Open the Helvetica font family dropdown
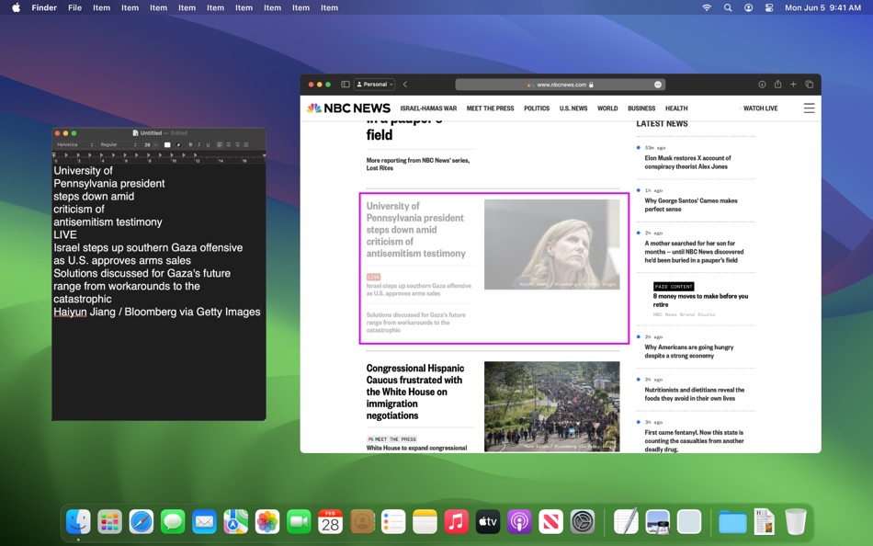Screen dimensions: 873x546 coord(74,145)
